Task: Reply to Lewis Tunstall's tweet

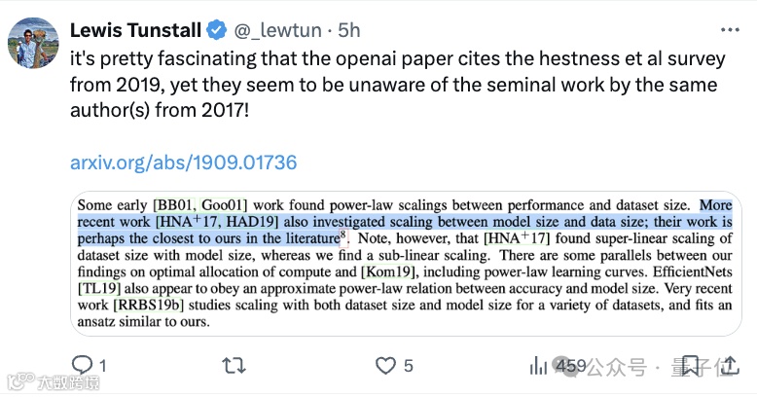Action: coord(81,366)
